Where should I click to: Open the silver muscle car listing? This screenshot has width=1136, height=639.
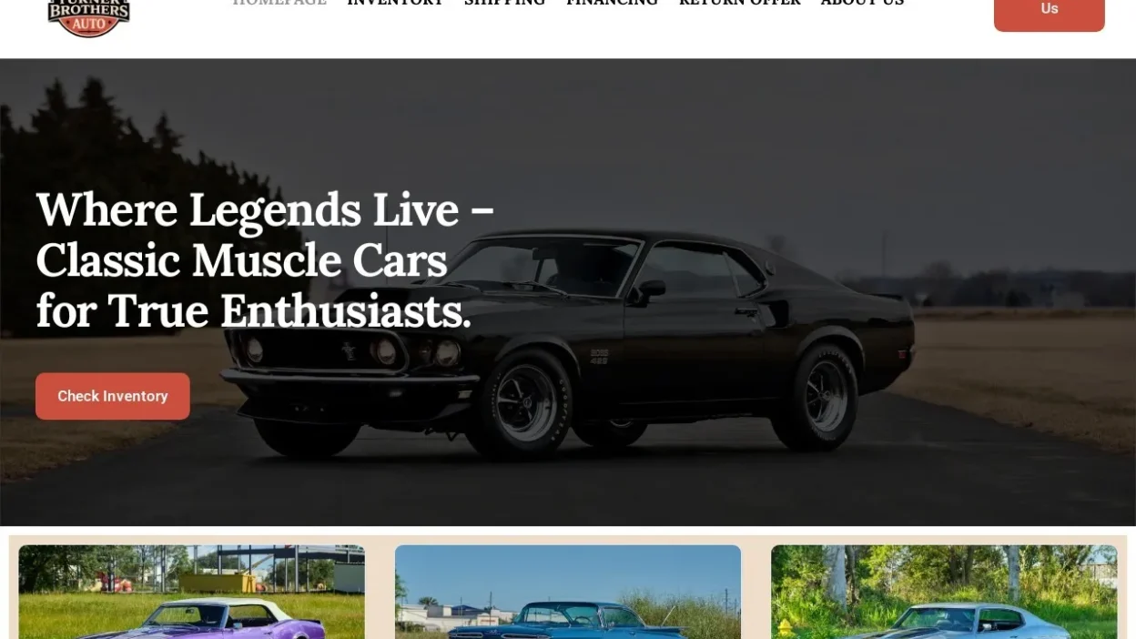944,592
